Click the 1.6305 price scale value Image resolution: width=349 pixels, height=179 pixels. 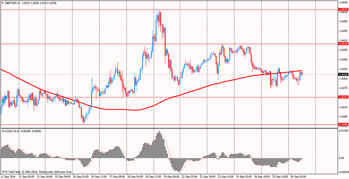[x=343, y=79]
